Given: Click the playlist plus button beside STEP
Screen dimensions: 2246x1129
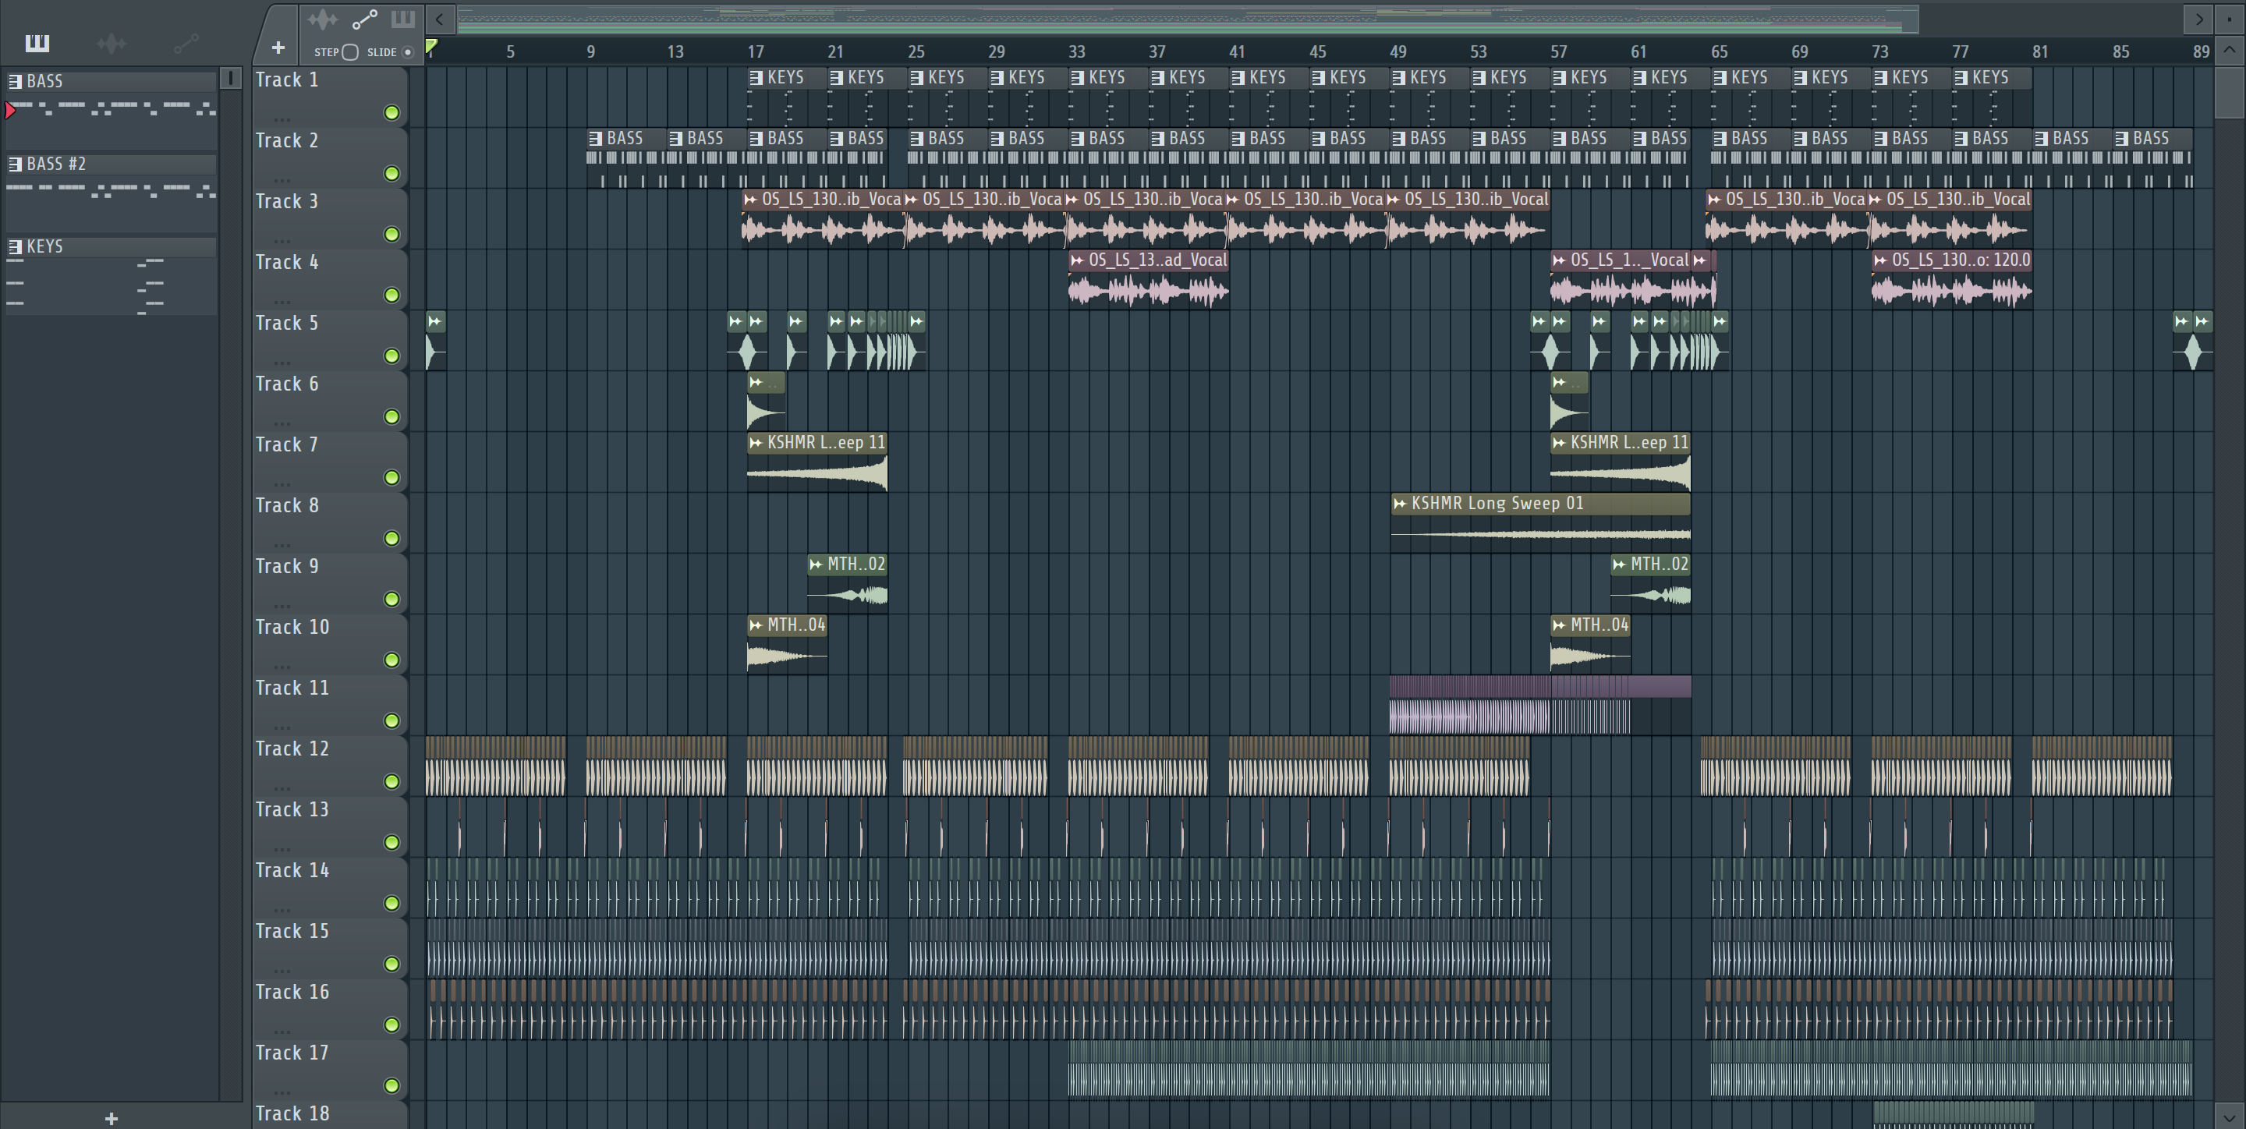Looking at the screenshot, I should click(278, 48).
